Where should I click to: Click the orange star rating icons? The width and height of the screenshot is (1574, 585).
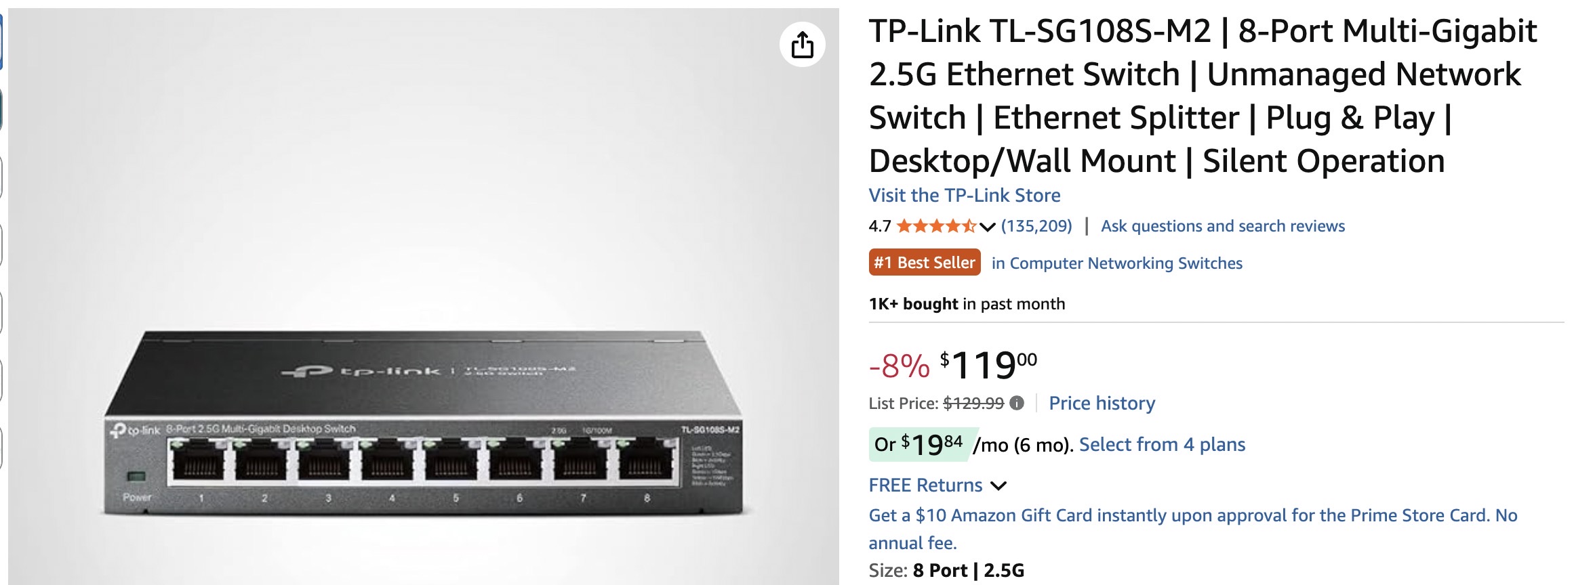pyautogui.click(x=935, y=226)
